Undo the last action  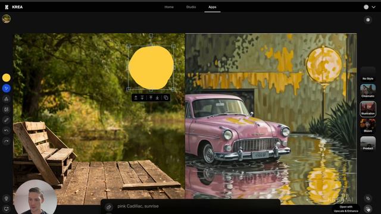click(7, 131)
